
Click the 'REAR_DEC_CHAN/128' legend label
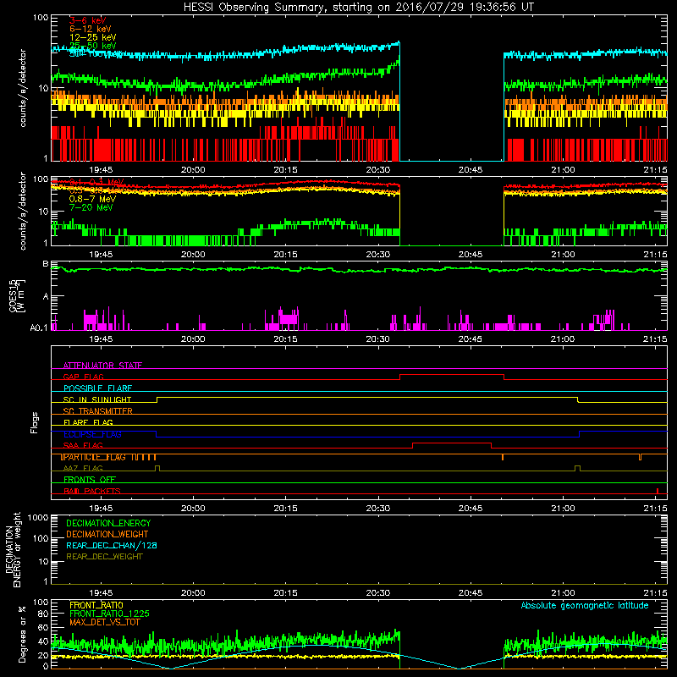pyautogui.click(x=112, y=545)
